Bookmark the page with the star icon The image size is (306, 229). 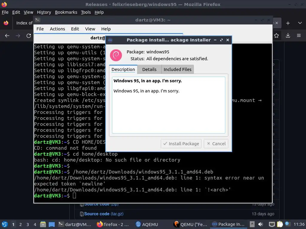point(276,35)
